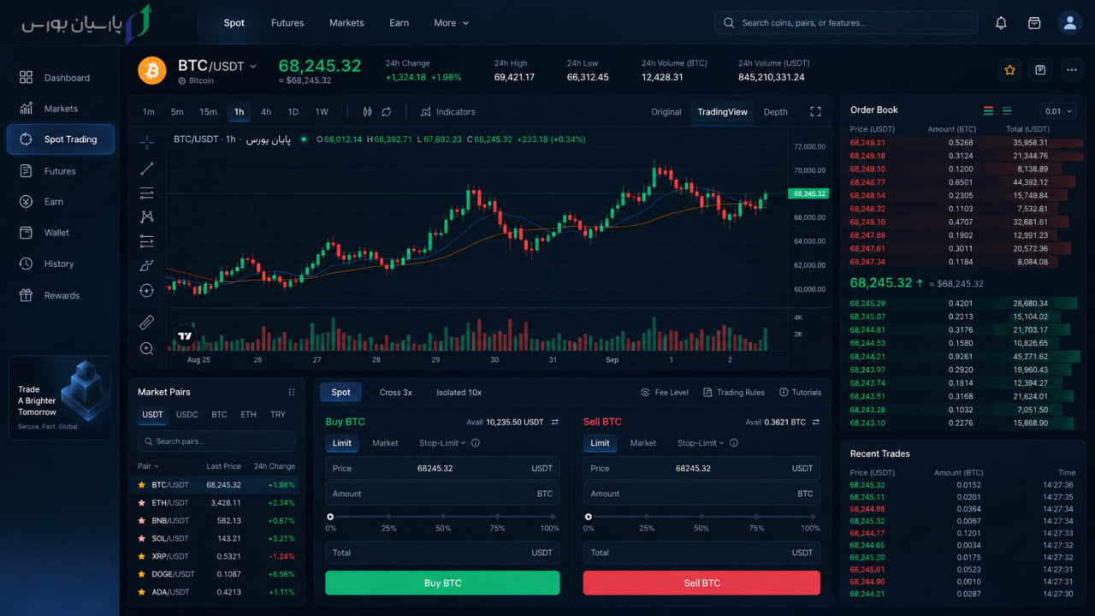Open the three-dot more options menu
1095x616 pixels.
coord(1071,70)
